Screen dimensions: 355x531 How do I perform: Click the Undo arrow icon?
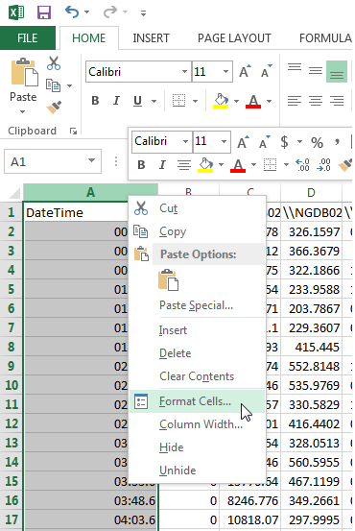(x=72, y=12)
